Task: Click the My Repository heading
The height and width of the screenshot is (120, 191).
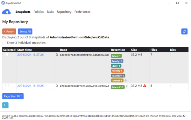Action: click(x=15, y=22)
